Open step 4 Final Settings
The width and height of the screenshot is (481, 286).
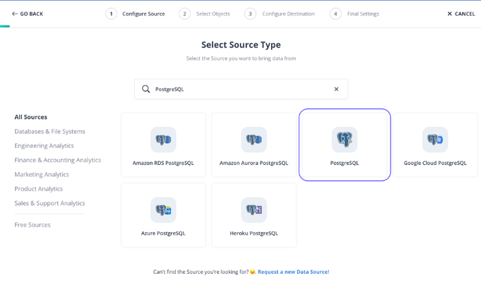pyautogui.click(x=355, y=14)
